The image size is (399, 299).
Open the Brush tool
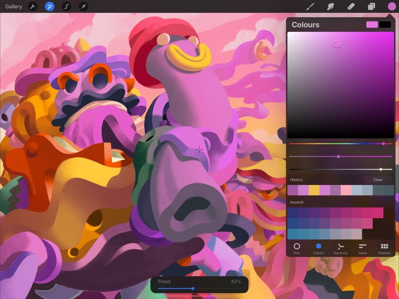point(310,6)
